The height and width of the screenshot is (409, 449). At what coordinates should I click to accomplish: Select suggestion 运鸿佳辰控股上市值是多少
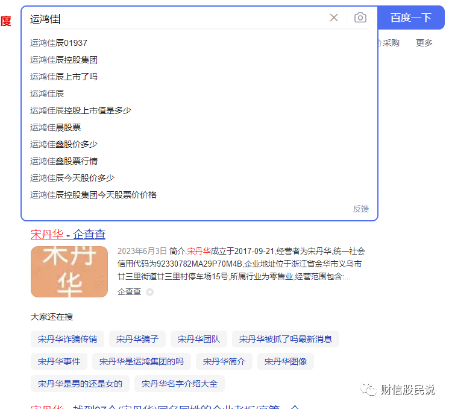pos(81,110)
